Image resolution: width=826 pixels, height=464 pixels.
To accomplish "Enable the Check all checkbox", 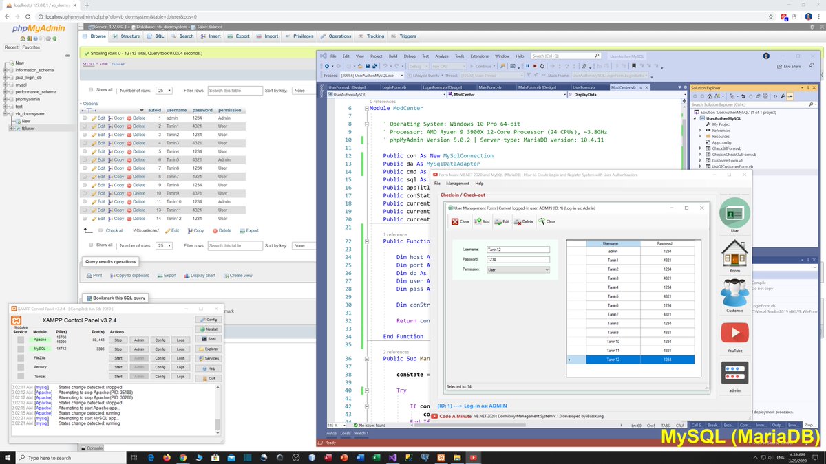I will (100, 231).
